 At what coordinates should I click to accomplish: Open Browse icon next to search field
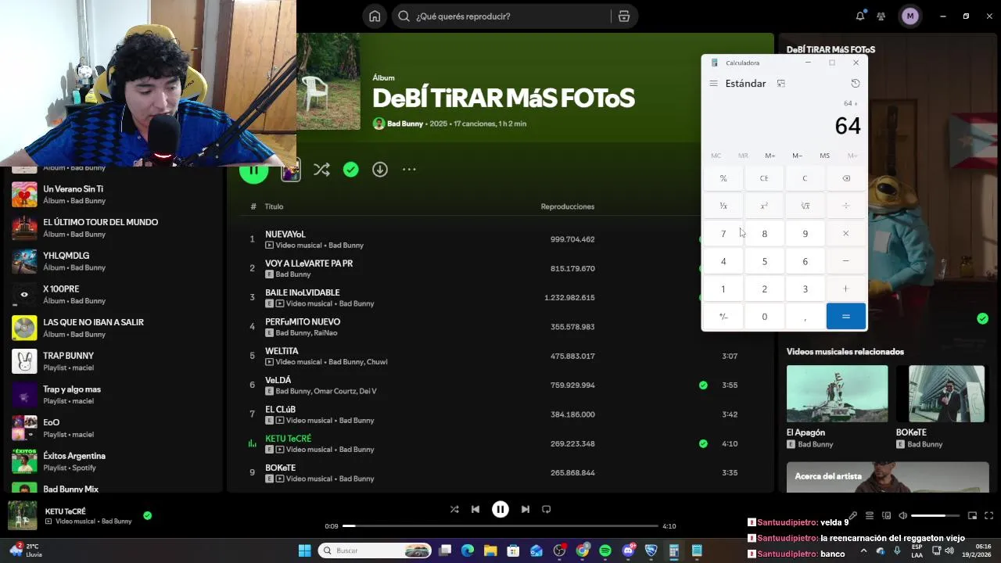pyautogui.click(x=623, y=16)
